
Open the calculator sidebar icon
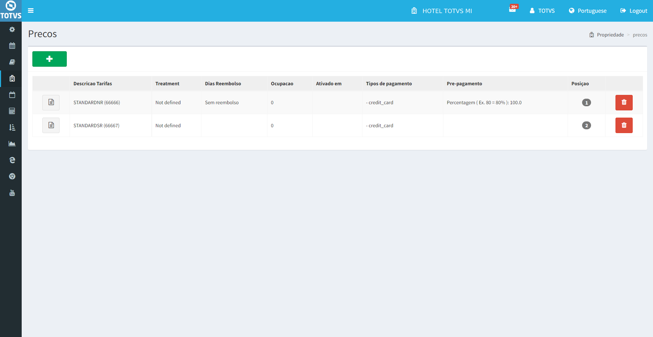coord(12,111)
